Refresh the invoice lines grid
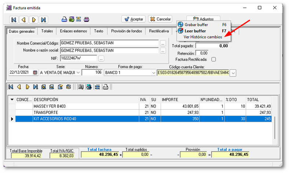The image size is (289, 173). [x=68, y=87]
